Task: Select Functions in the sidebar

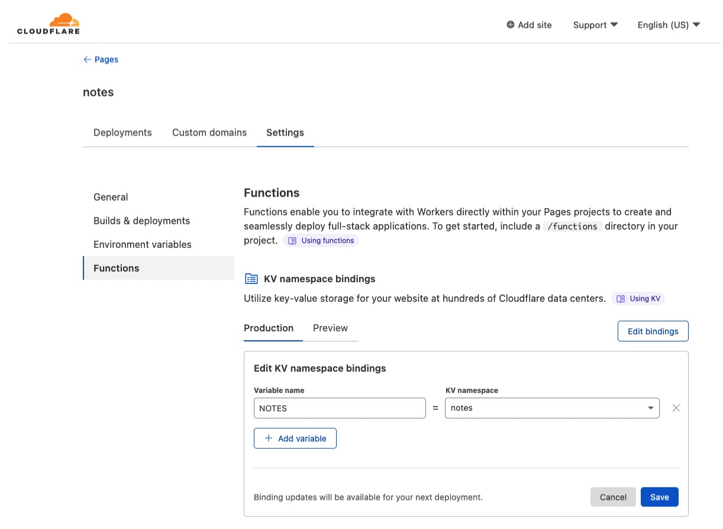Action: tap(159, 268)
